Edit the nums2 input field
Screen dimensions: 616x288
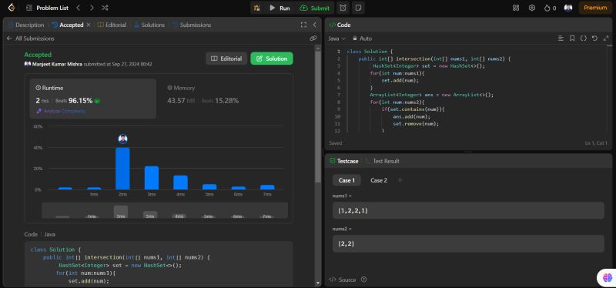468,243
